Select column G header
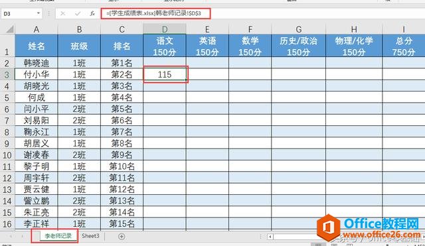The width and height of the screenshot is (425, 246). pos(299,29)
